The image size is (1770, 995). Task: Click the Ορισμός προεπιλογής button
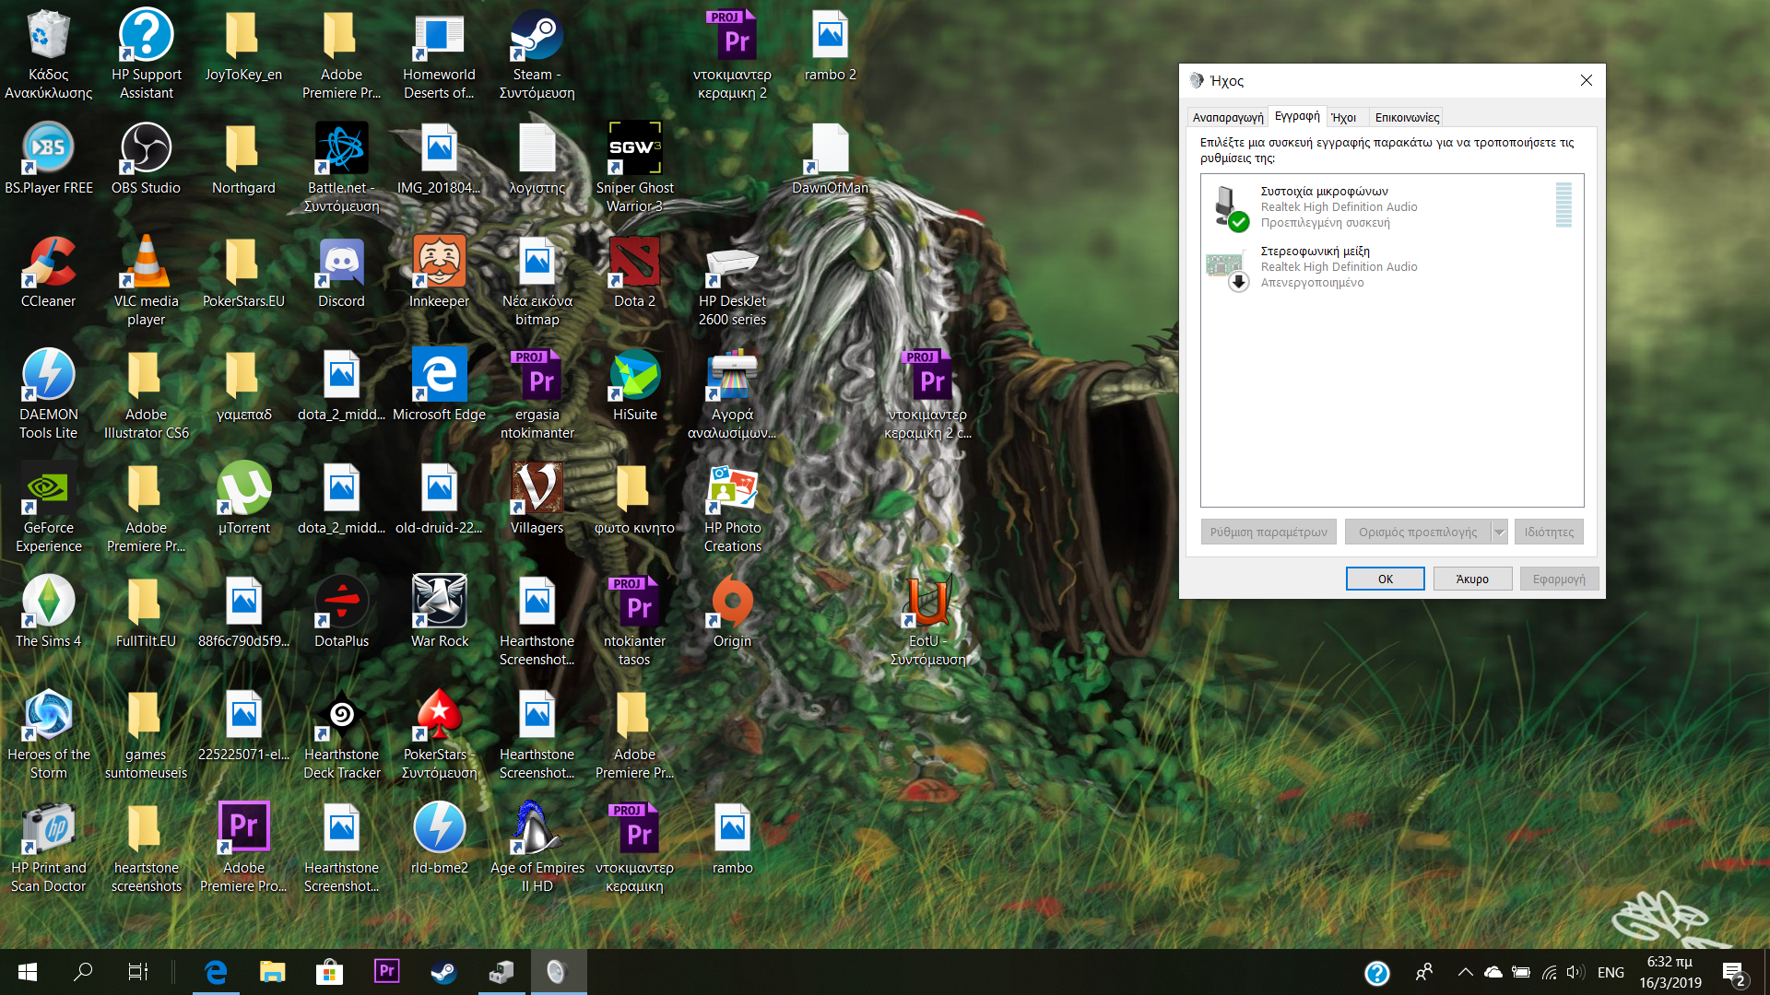[1417, 532]
